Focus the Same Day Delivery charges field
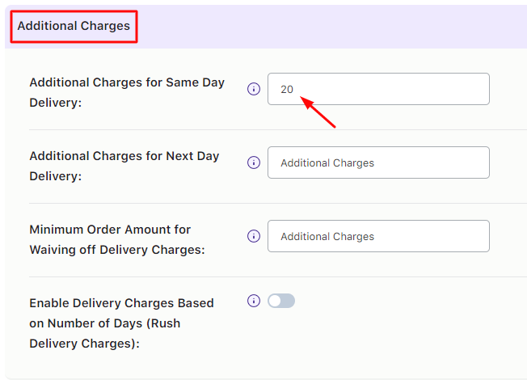Image resolution: width=527 pixels, height=384 pixels. coord(378,89)
